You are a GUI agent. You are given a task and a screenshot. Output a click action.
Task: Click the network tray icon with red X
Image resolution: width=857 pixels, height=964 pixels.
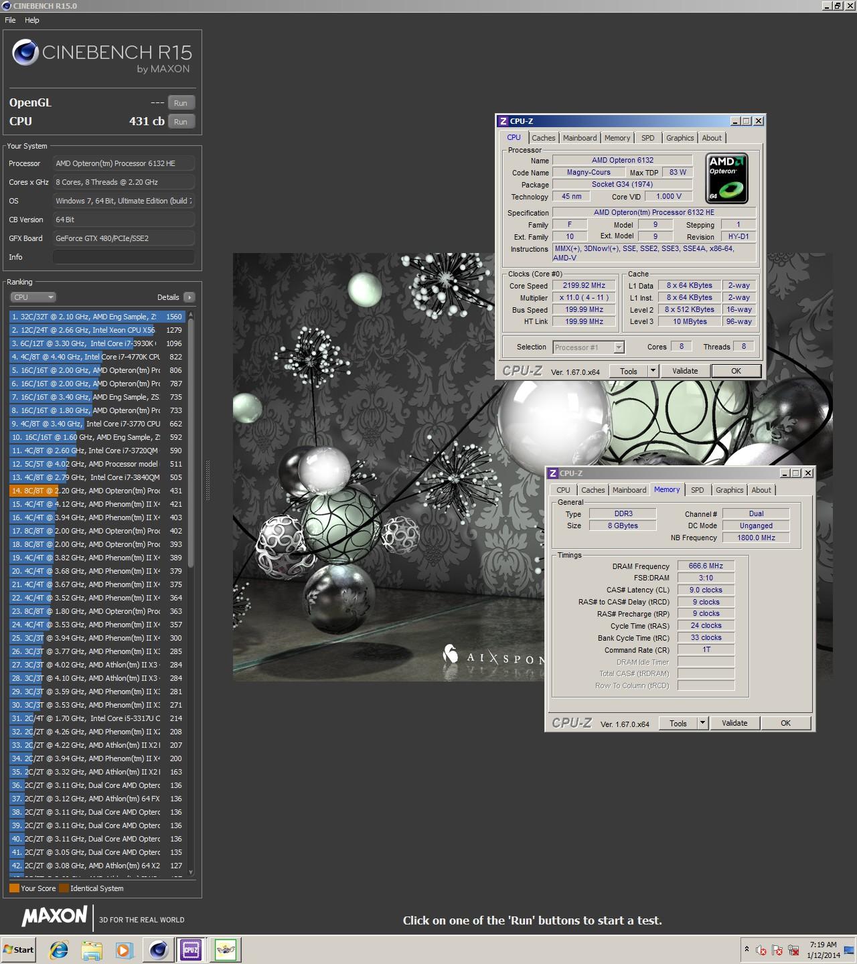click(793, 950)
